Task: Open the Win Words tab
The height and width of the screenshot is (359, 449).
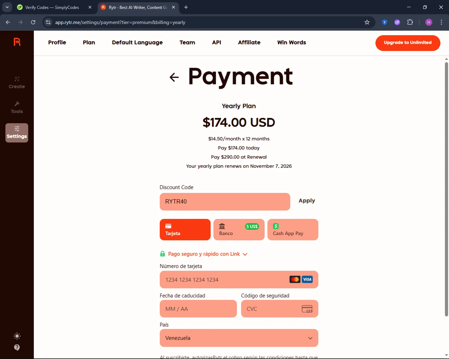Action: 292,42
